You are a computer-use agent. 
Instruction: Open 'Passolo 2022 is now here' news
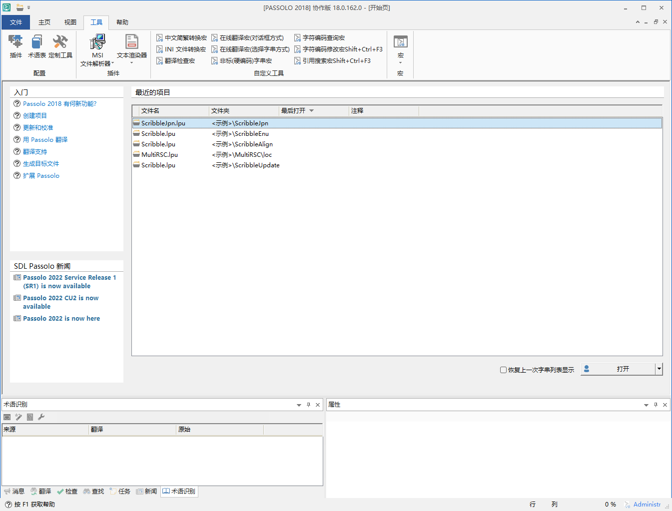[x=61, y=319]
